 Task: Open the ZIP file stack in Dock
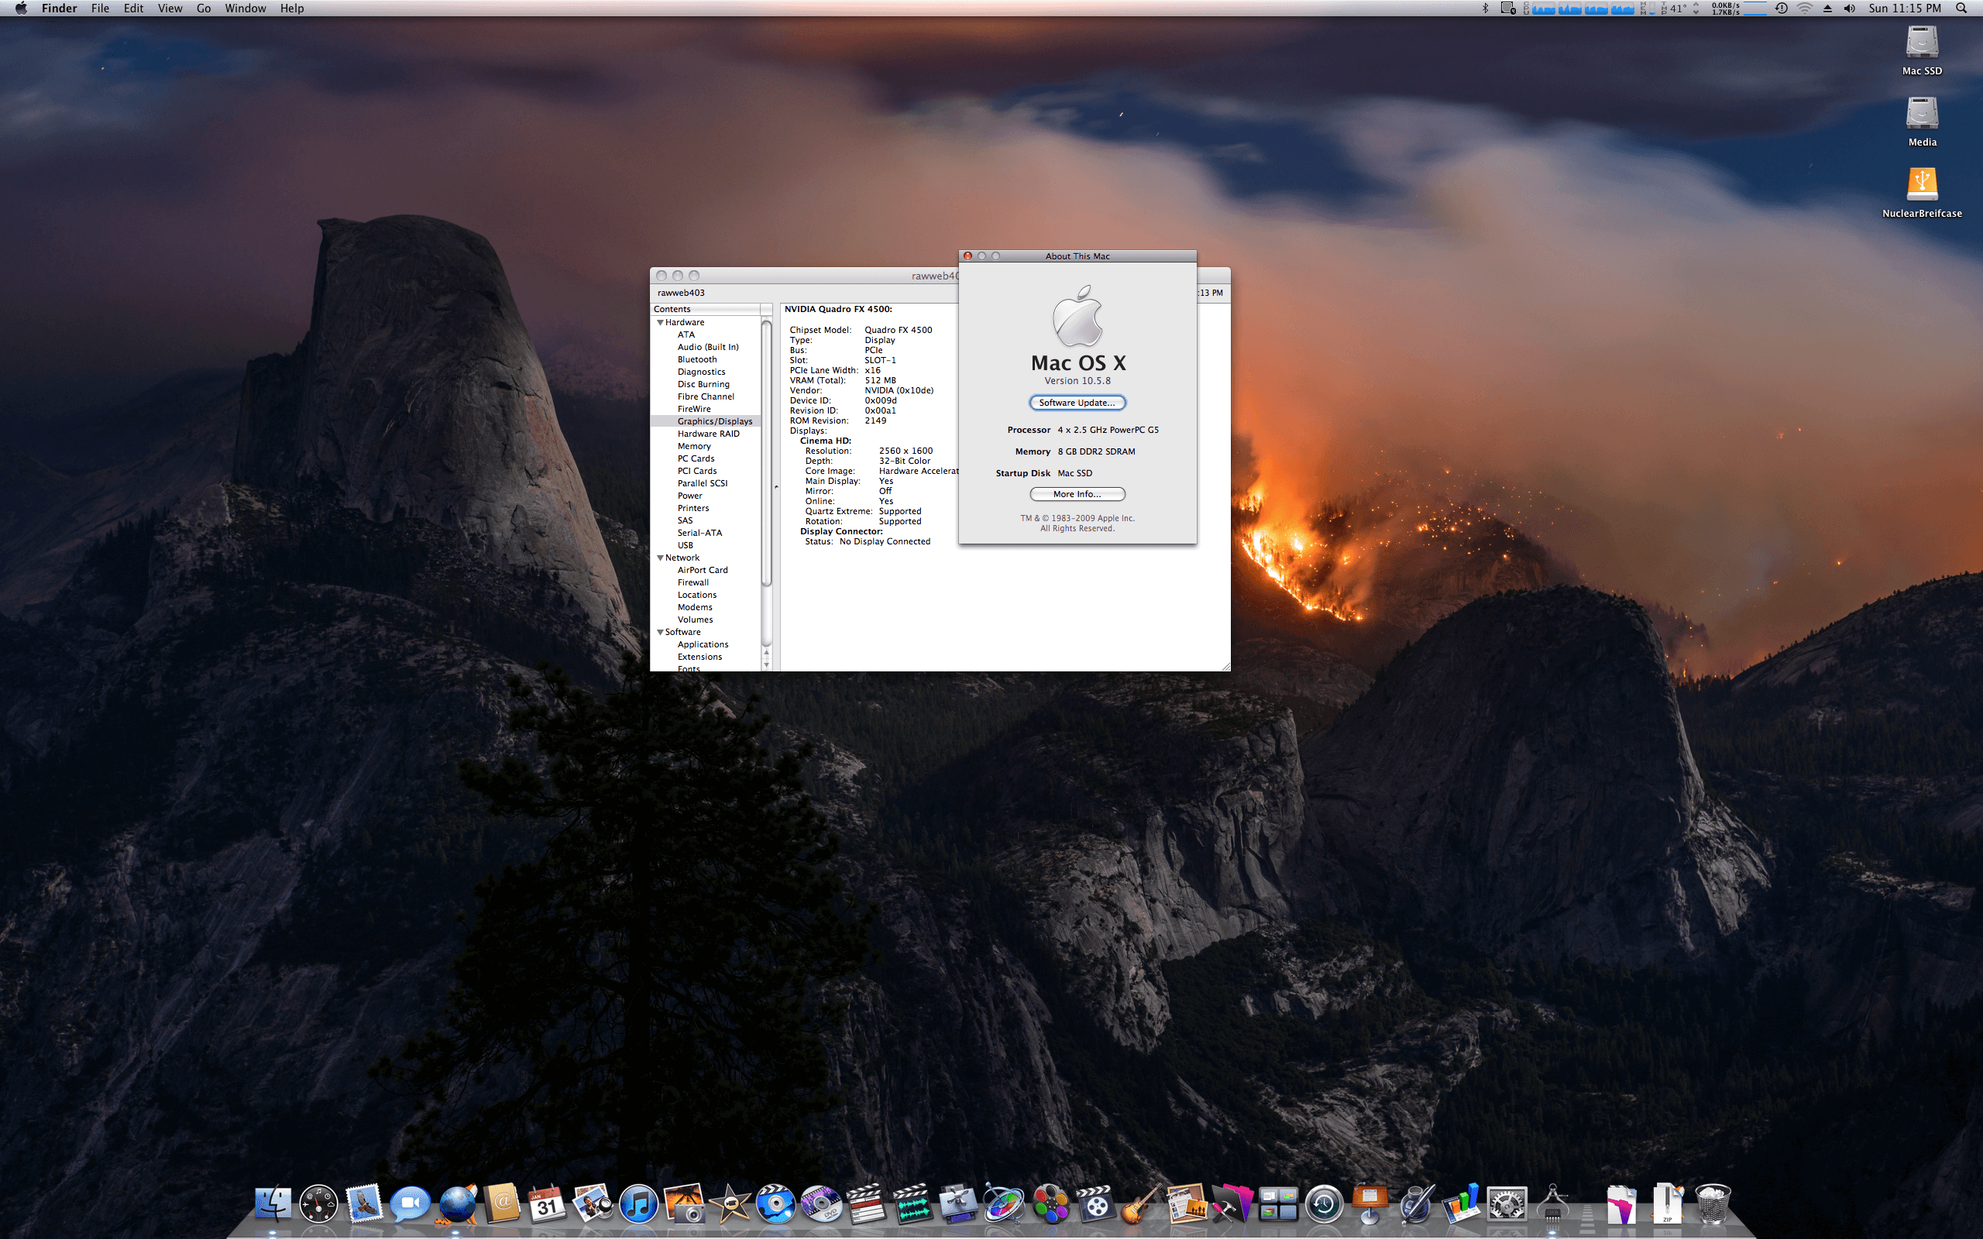[x=1667, y=1203]
